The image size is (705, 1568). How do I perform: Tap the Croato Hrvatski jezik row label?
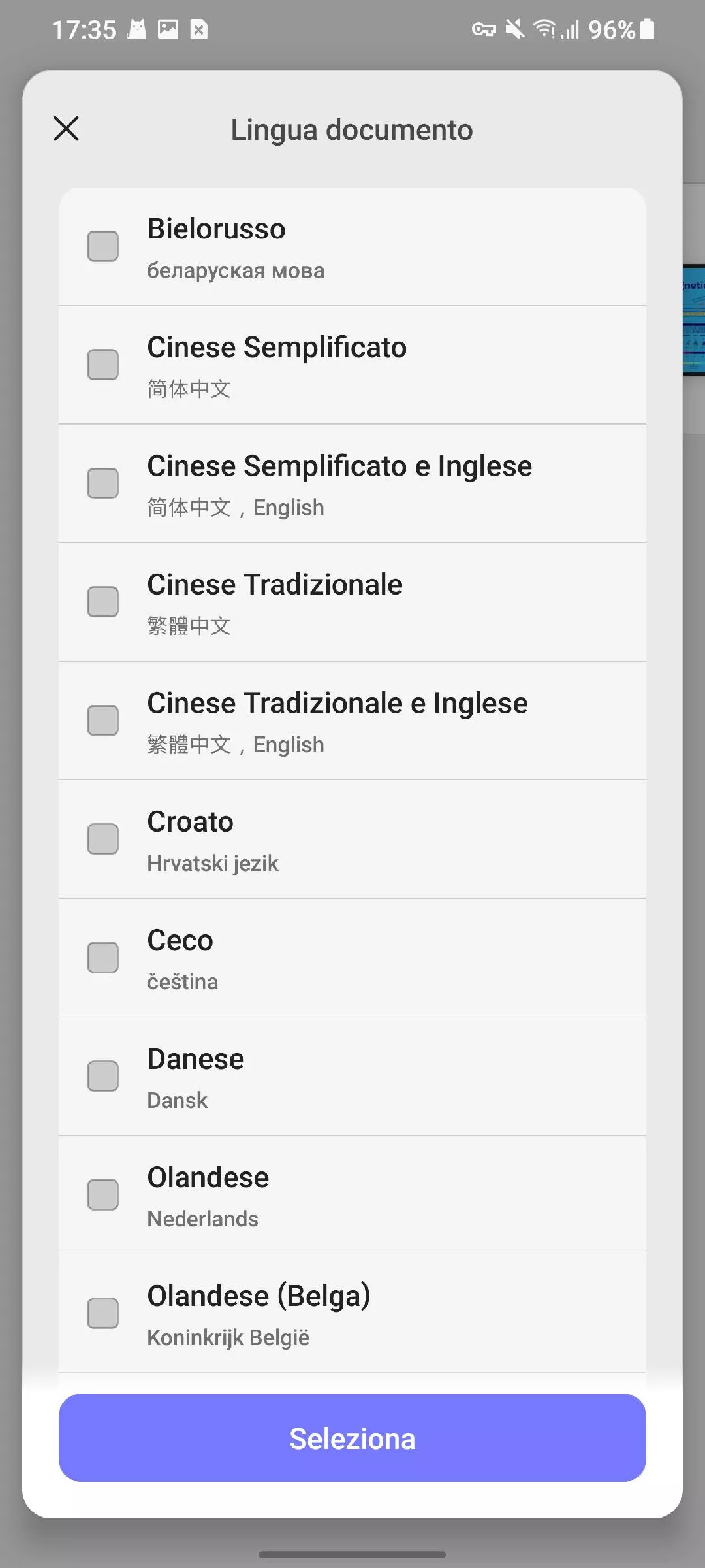[212, 840]
